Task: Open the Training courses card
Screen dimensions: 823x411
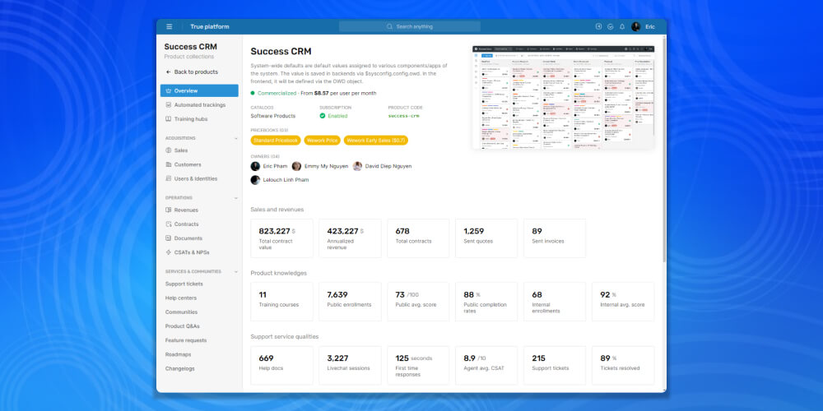Action: tap(281, 302)
